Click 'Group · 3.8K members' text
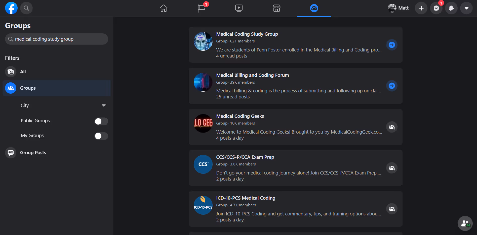Viewport: 477px width, 235px height. coord(236,164)
